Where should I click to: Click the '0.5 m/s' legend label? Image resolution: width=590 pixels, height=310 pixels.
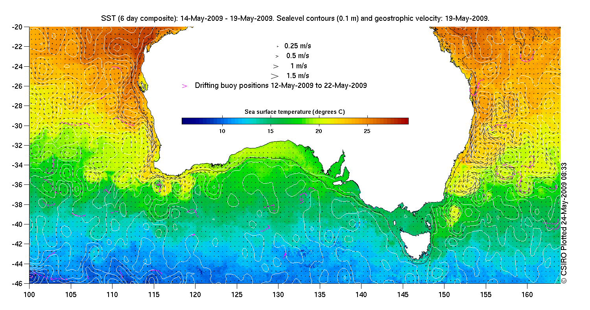298,56
